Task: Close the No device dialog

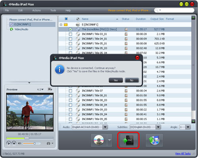Action: click(137, 58)
